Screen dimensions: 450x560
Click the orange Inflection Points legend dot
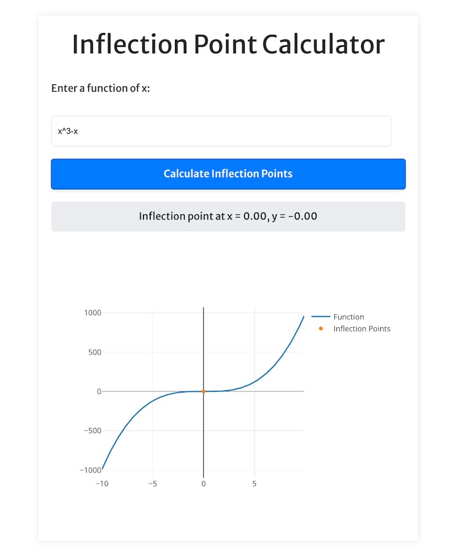pos(321,328)
